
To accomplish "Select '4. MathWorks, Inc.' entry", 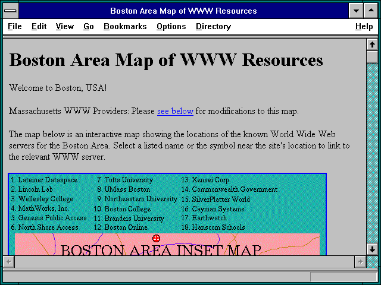I will (40, 208).
